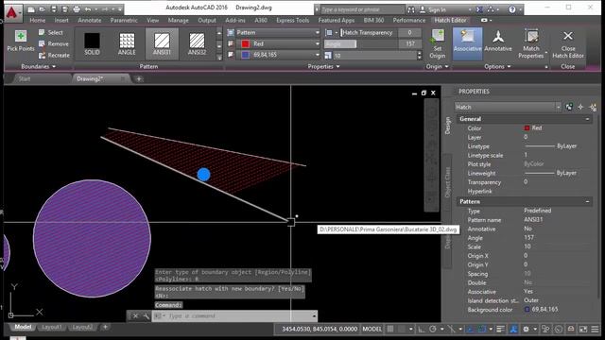The height and width of the screenshot is (340, 605).
Task: Click the MODEL space status bar button
Action: 372,329
